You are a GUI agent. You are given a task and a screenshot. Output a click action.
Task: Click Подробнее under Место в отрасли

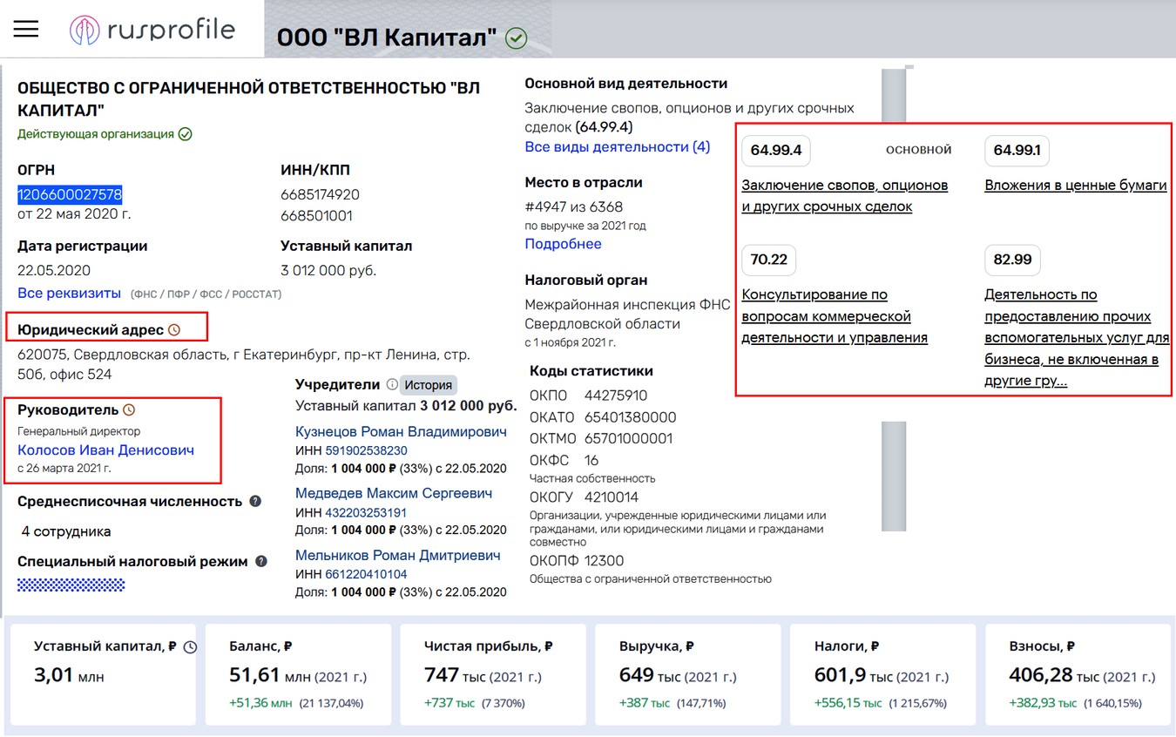coord(563,244)
